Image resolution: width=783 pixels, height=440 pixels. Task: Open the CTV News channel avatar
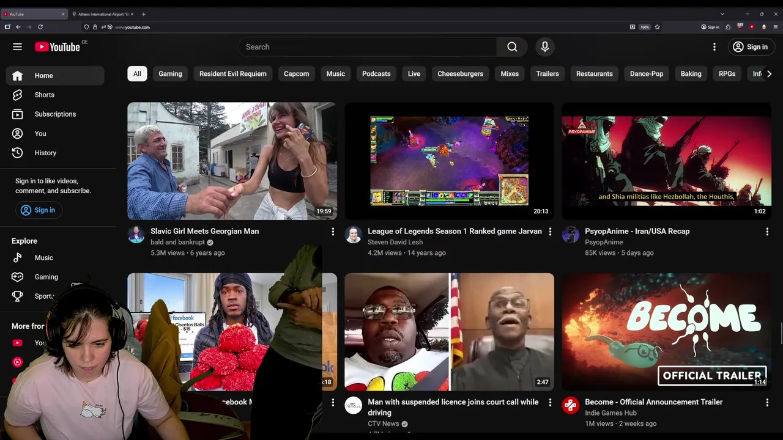[x=353, y=405]
